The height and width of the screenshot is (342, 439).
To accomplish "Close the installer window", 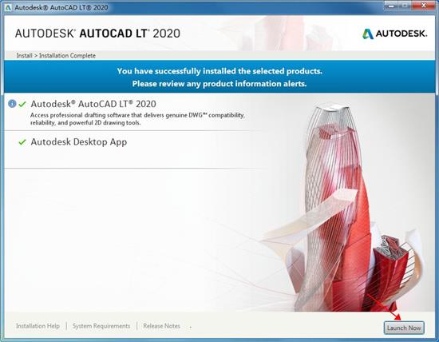I will coord(424,5).
